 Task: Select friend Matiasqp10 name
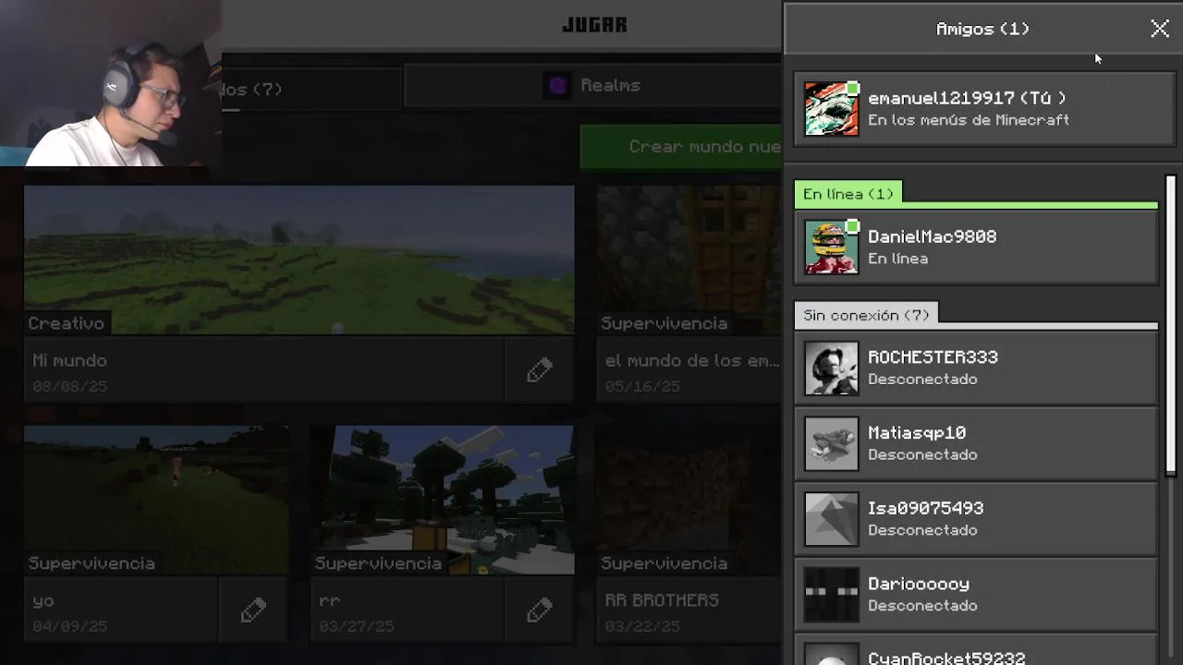click(917, 433)
